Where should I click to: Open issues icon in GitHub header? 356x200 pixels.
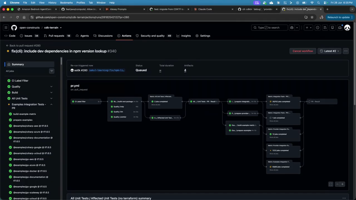(317, 27)
